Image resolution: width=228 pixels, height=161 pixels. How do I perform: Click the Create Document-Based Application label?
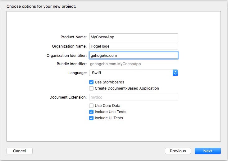coord(127,88)
